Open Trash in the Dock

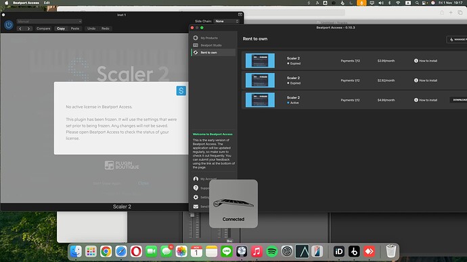(x=391, y=251)
